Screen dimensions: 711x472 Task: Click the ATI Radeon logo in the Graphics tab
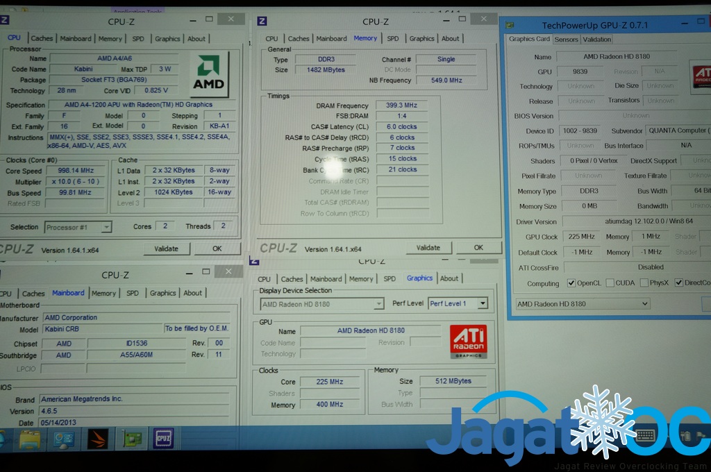pyautogui.click(x=468, y=341)
